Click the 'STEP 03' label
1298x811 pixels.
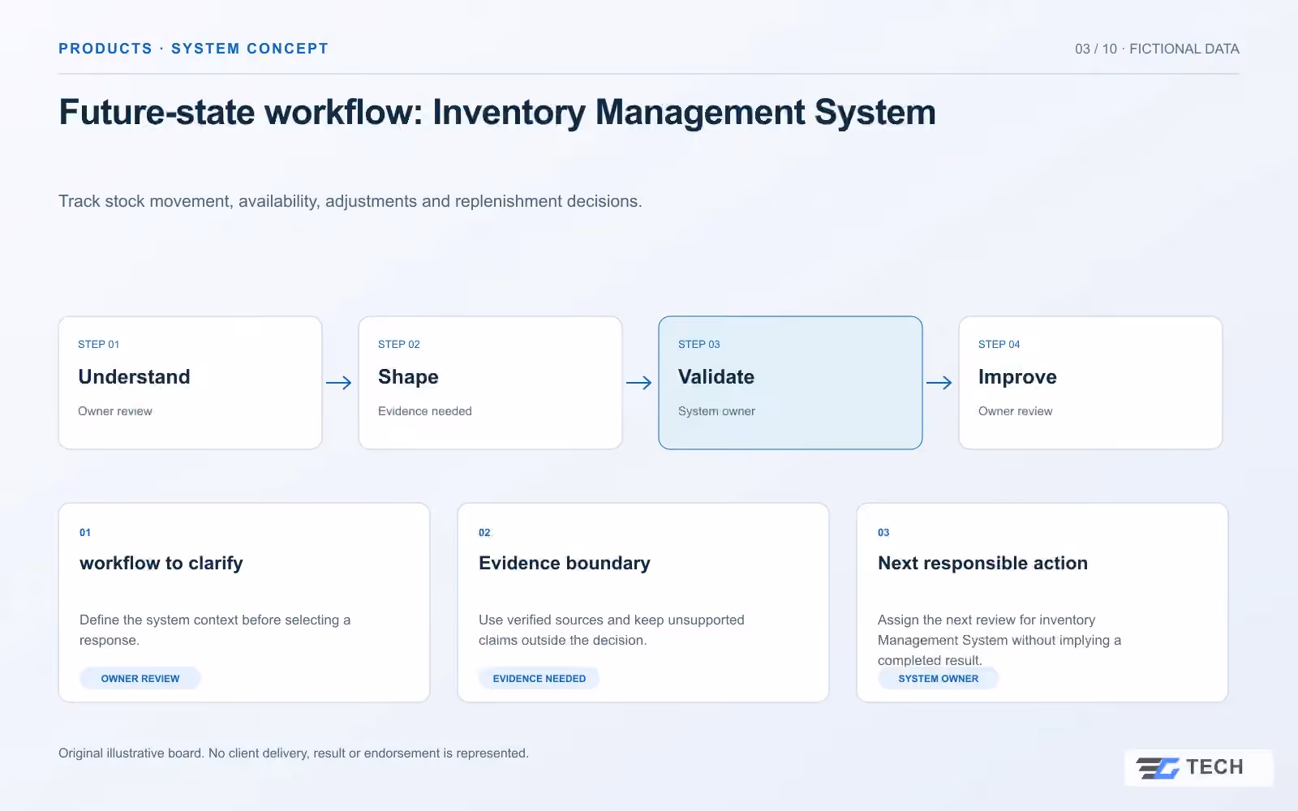pos(699,345)
